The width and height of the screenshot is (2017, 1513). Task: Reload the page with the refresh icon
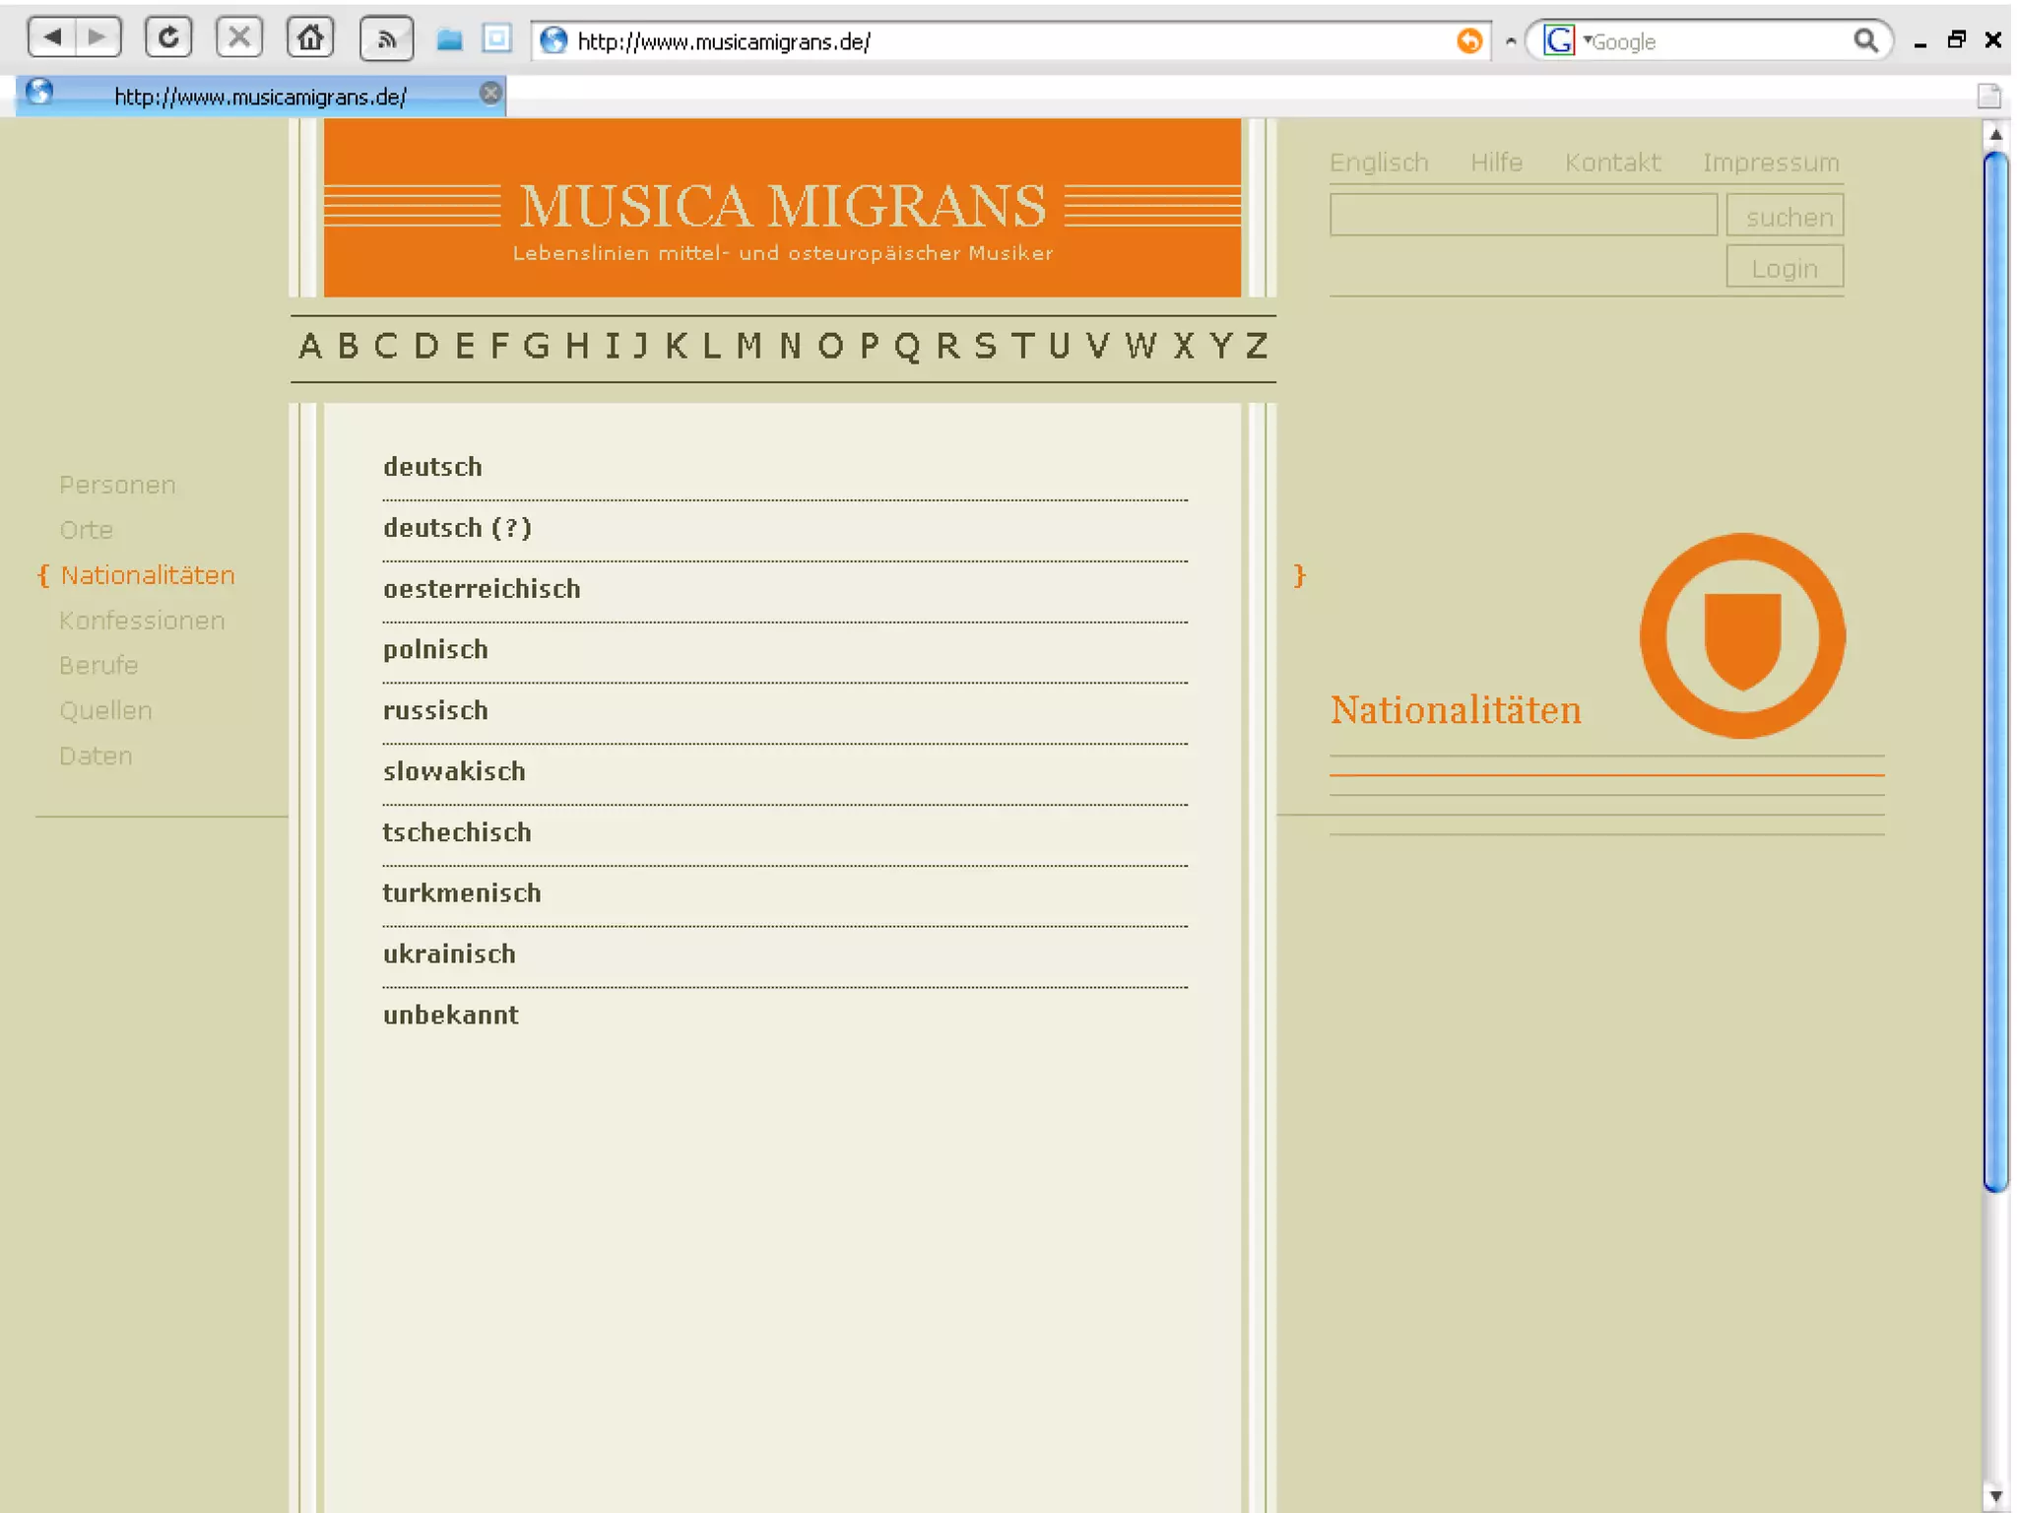pyautogui.click(x=168, y=38)
